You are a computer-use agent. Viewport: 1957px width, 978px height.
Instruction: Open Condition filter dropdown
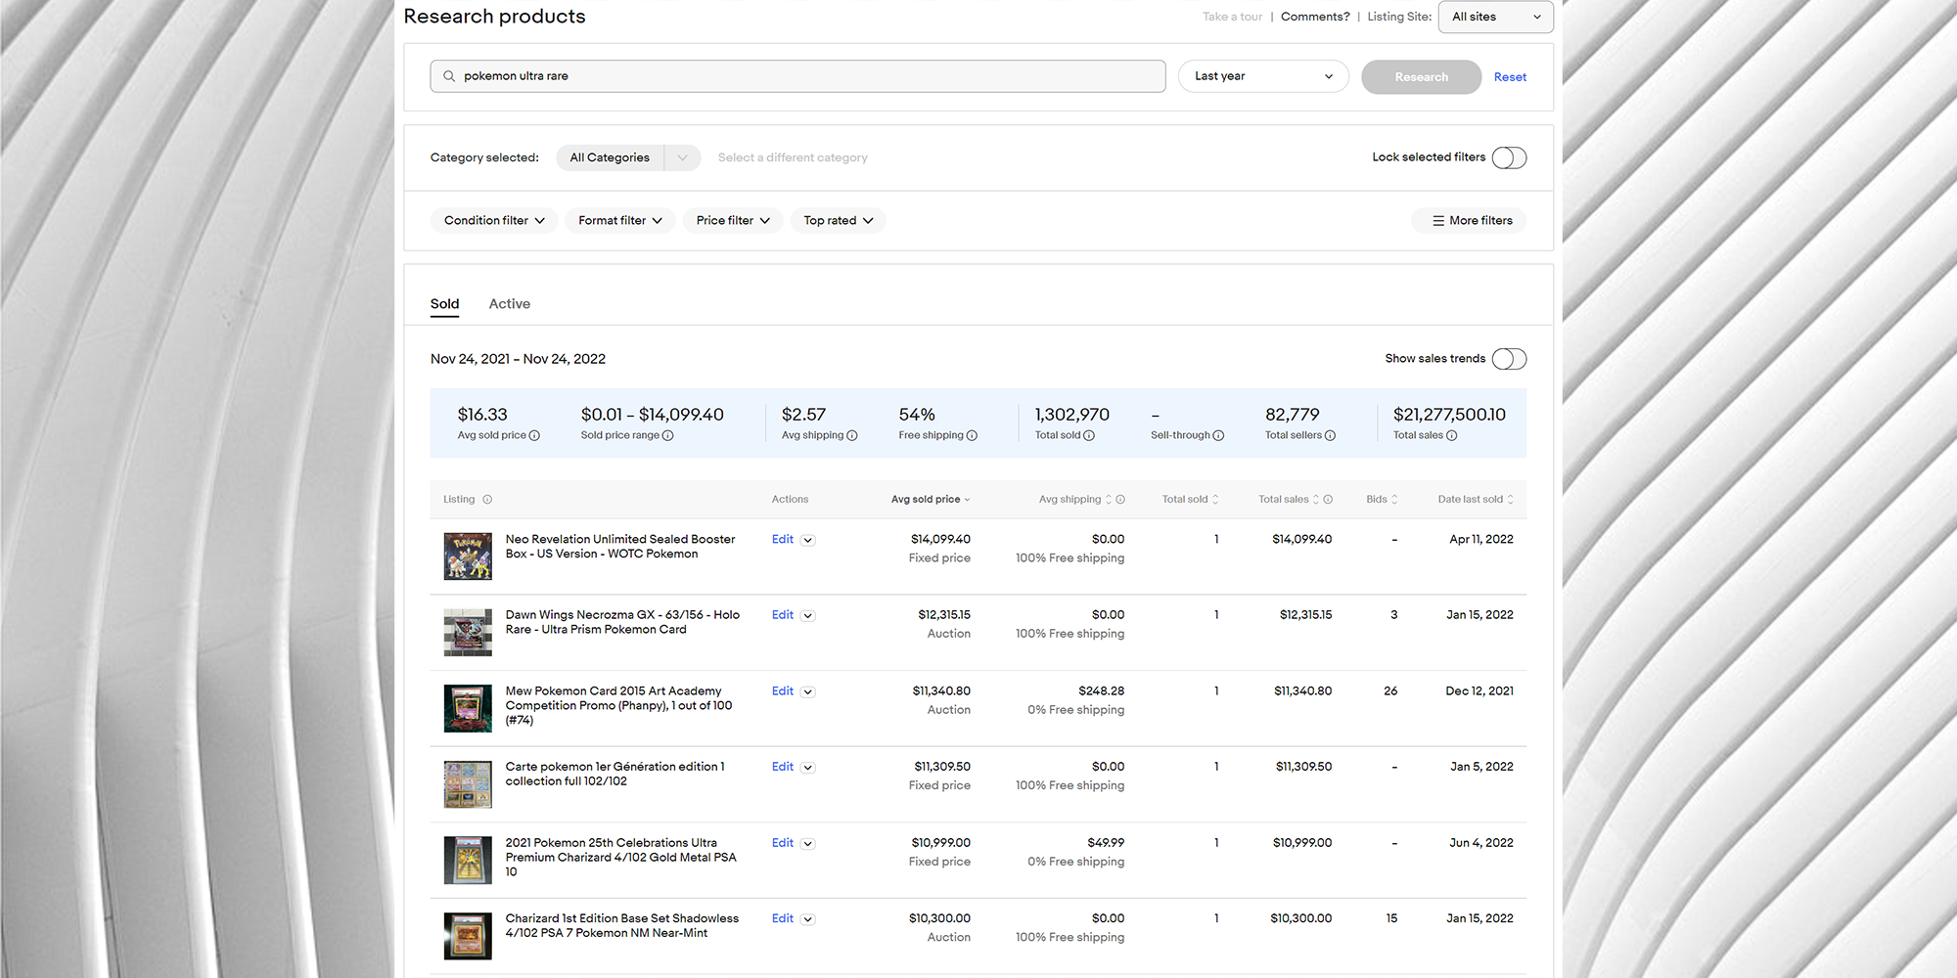[x=494, y=221]
